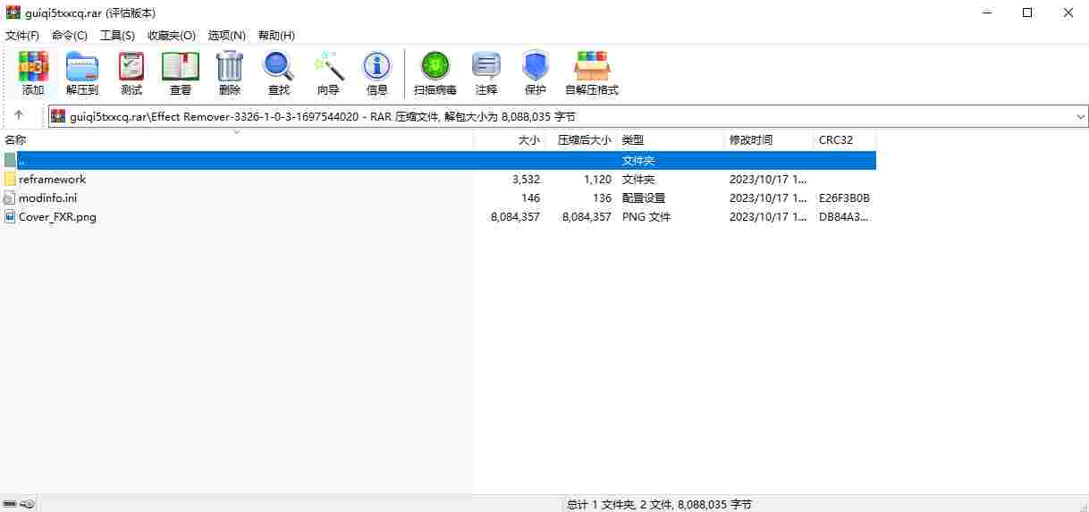Open the 选项(N) menu

coord(226,35)
